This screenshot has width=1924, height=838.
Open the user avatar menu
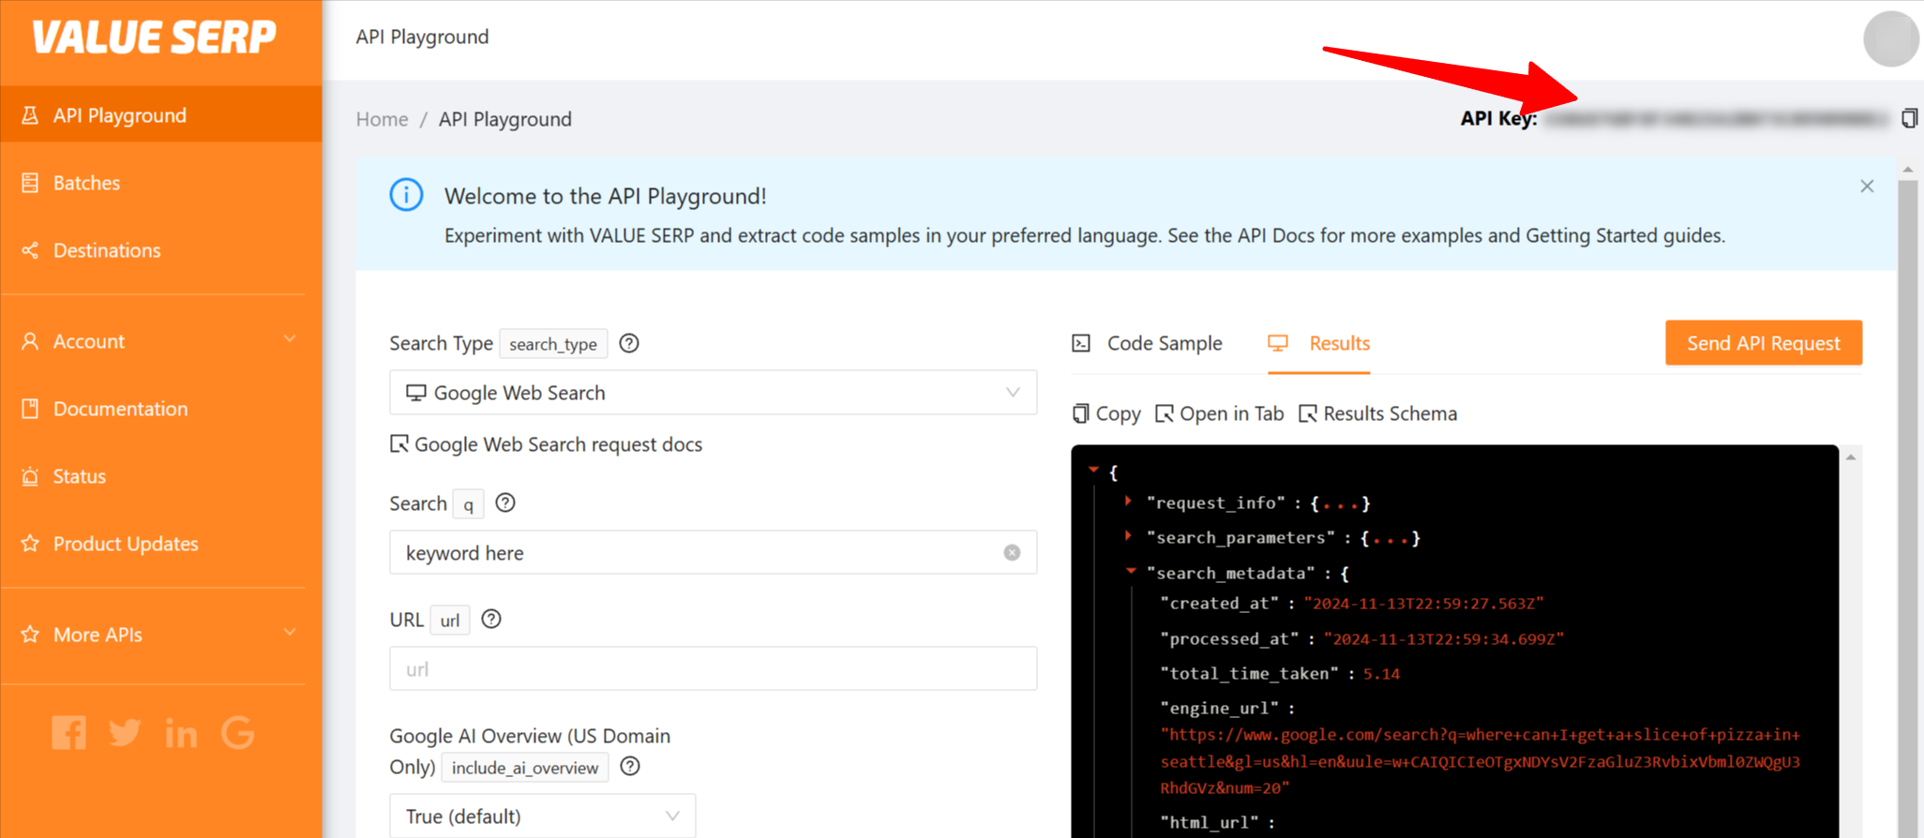click(1890, 39)
